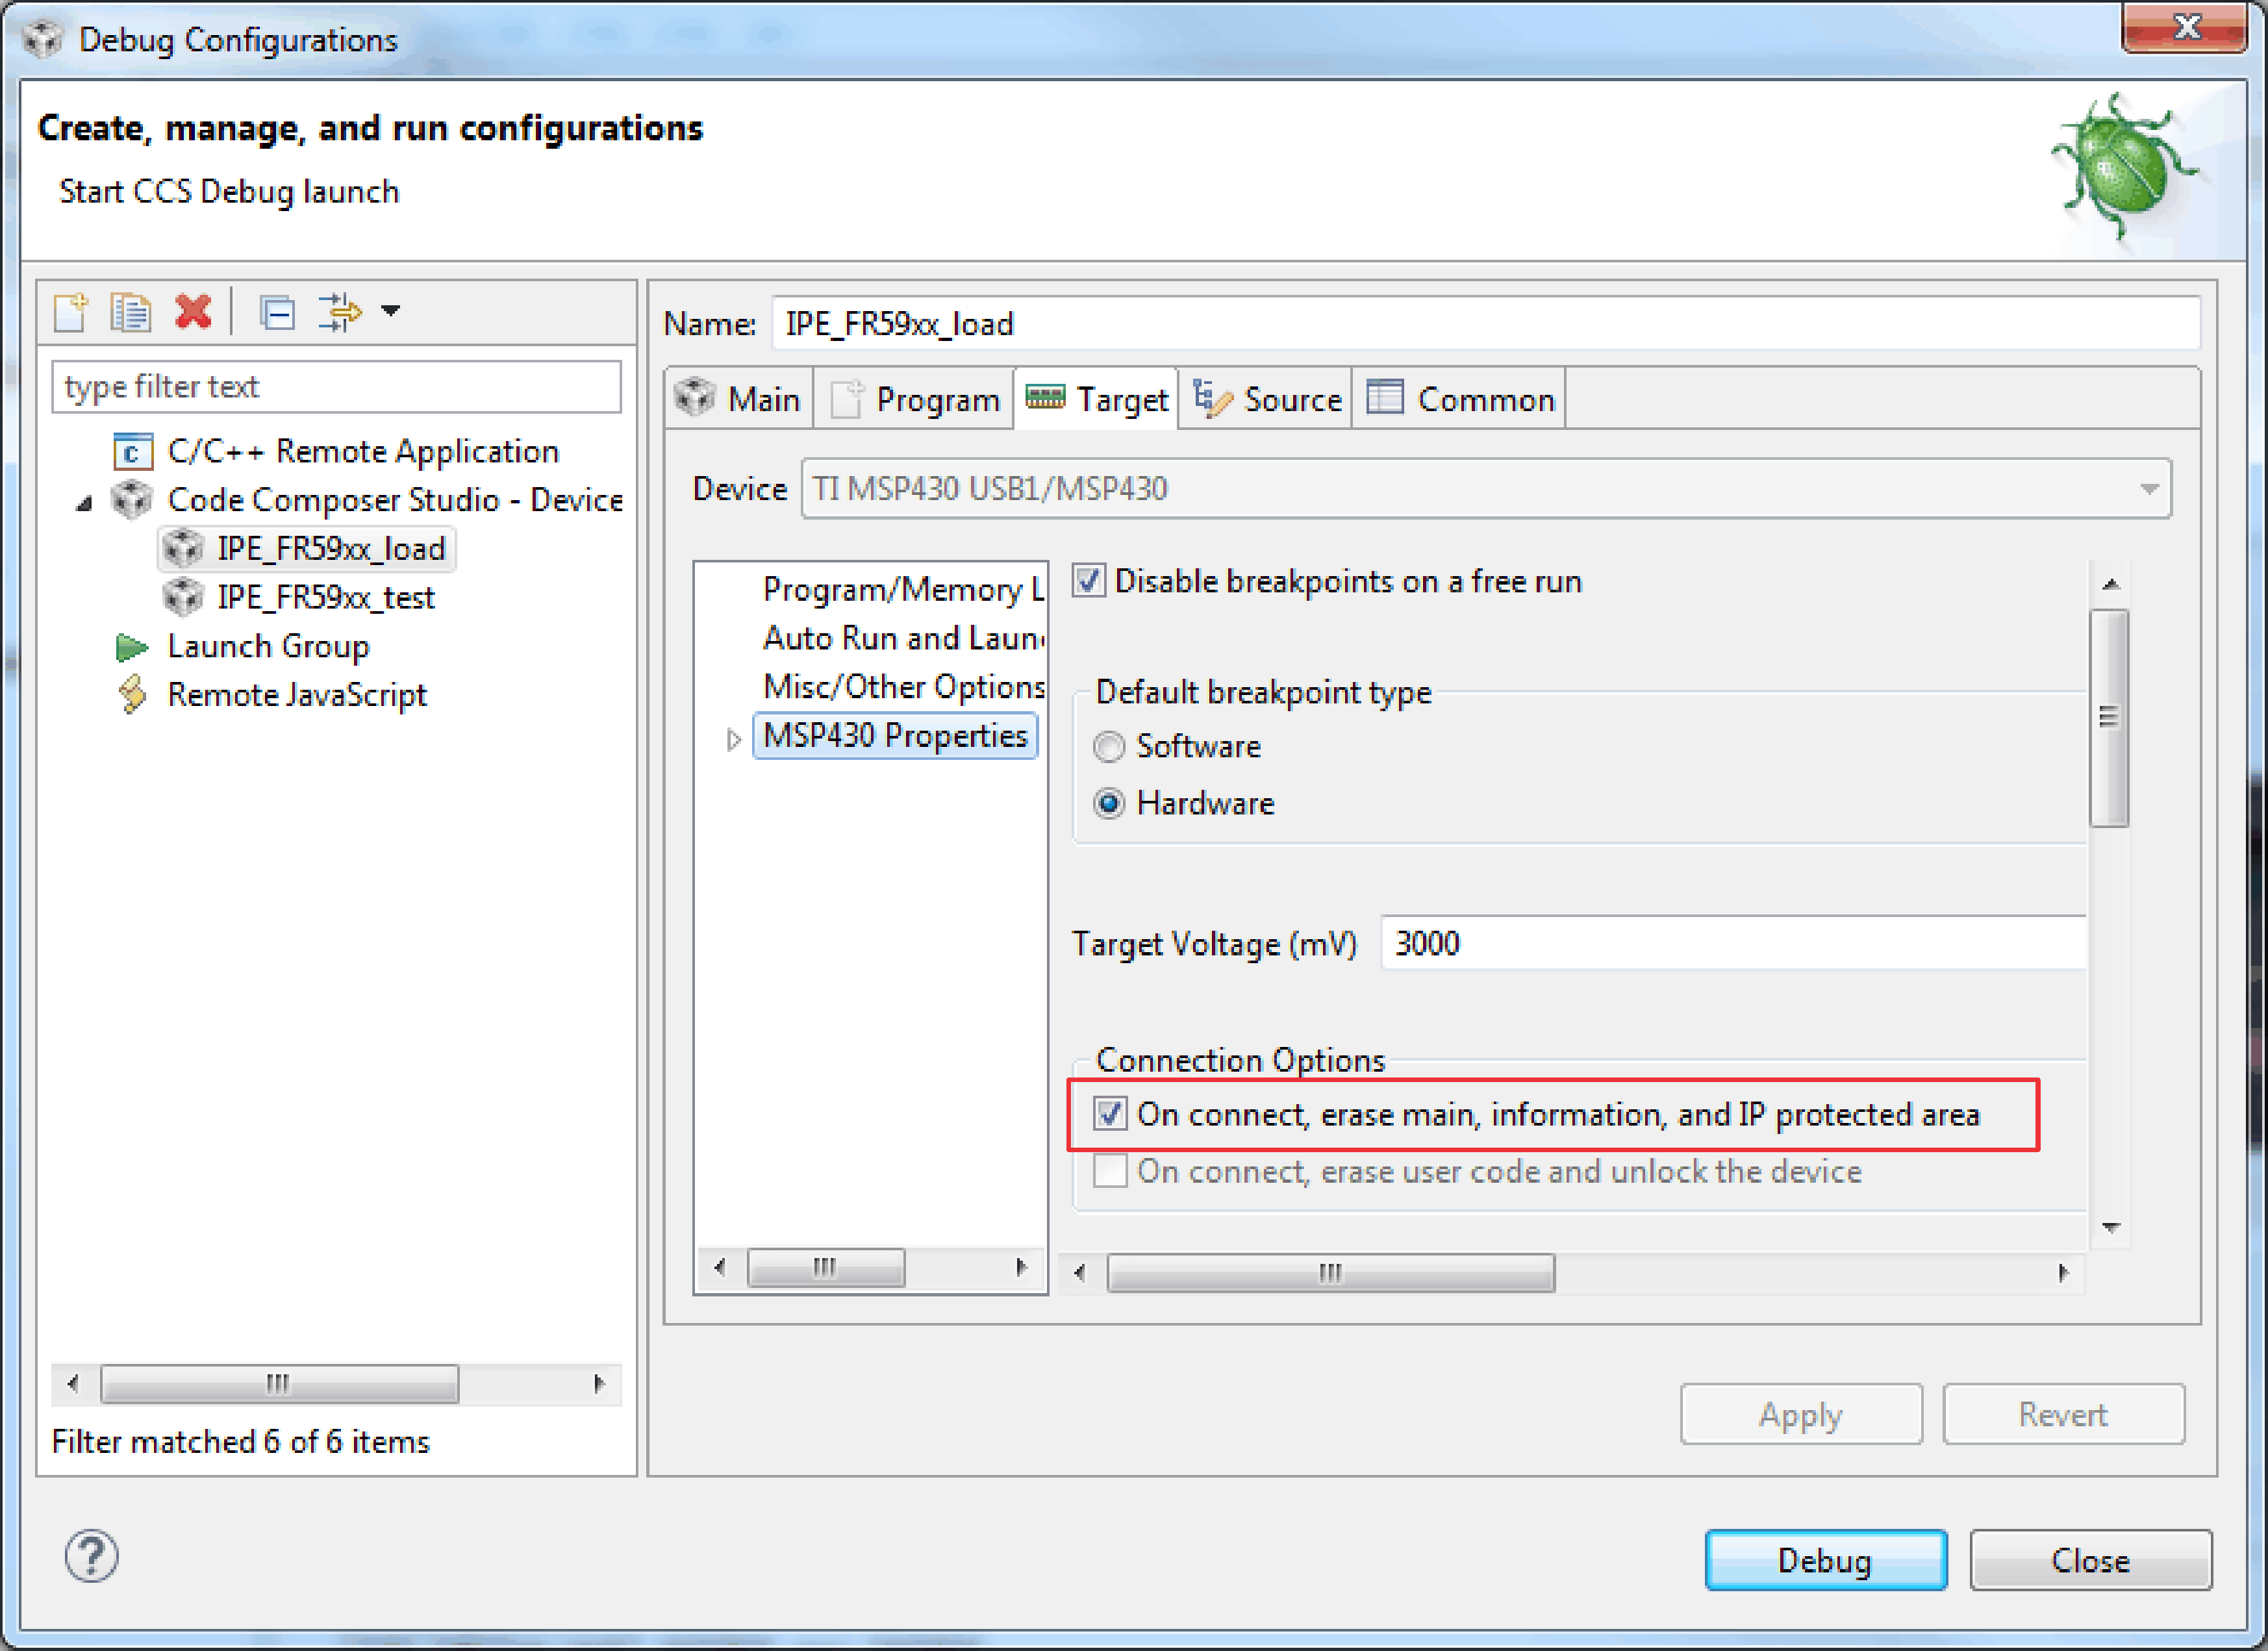The width and height of the screenshot is (2268, 1651).
Task: Select MSP430 Properties item
Action: click(895, 736)
